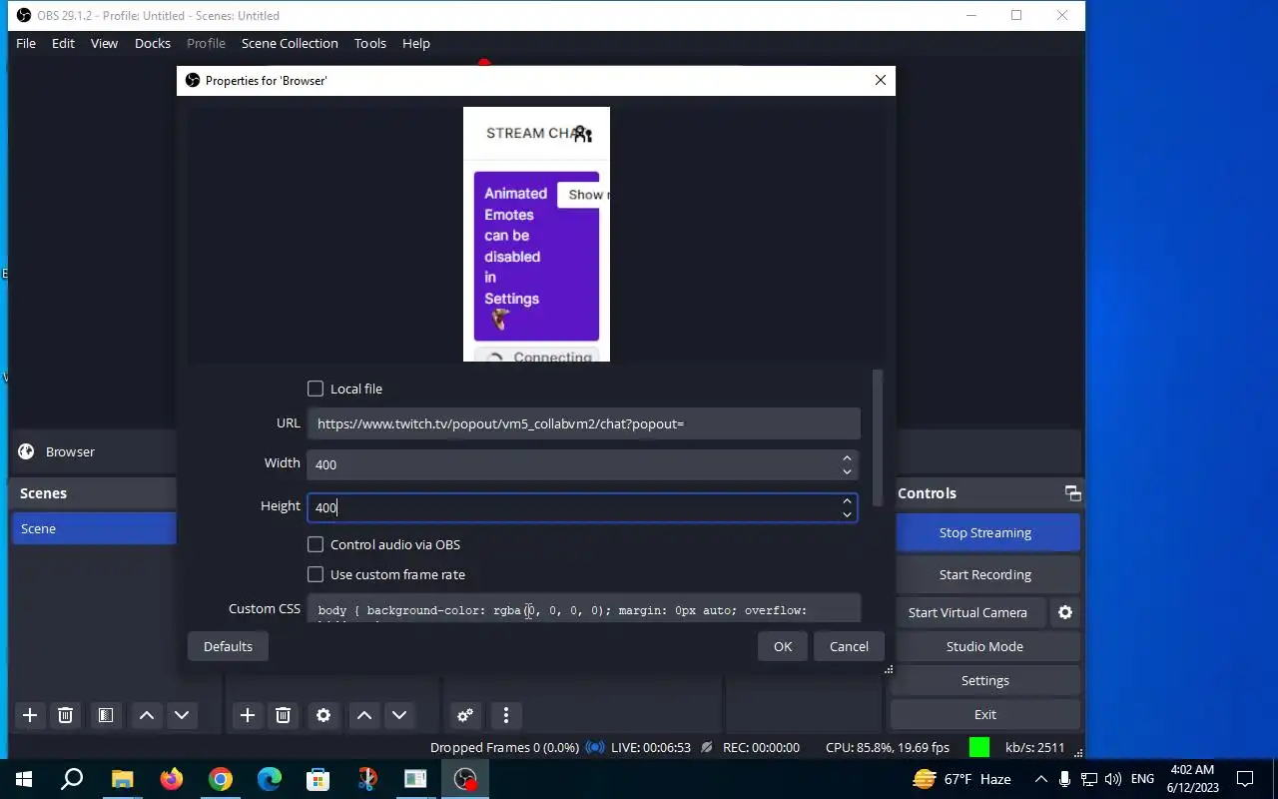The height and width of the screenshot is (799, 1278).
Task: Open the Help menu
Action: [x=416, y=43]
